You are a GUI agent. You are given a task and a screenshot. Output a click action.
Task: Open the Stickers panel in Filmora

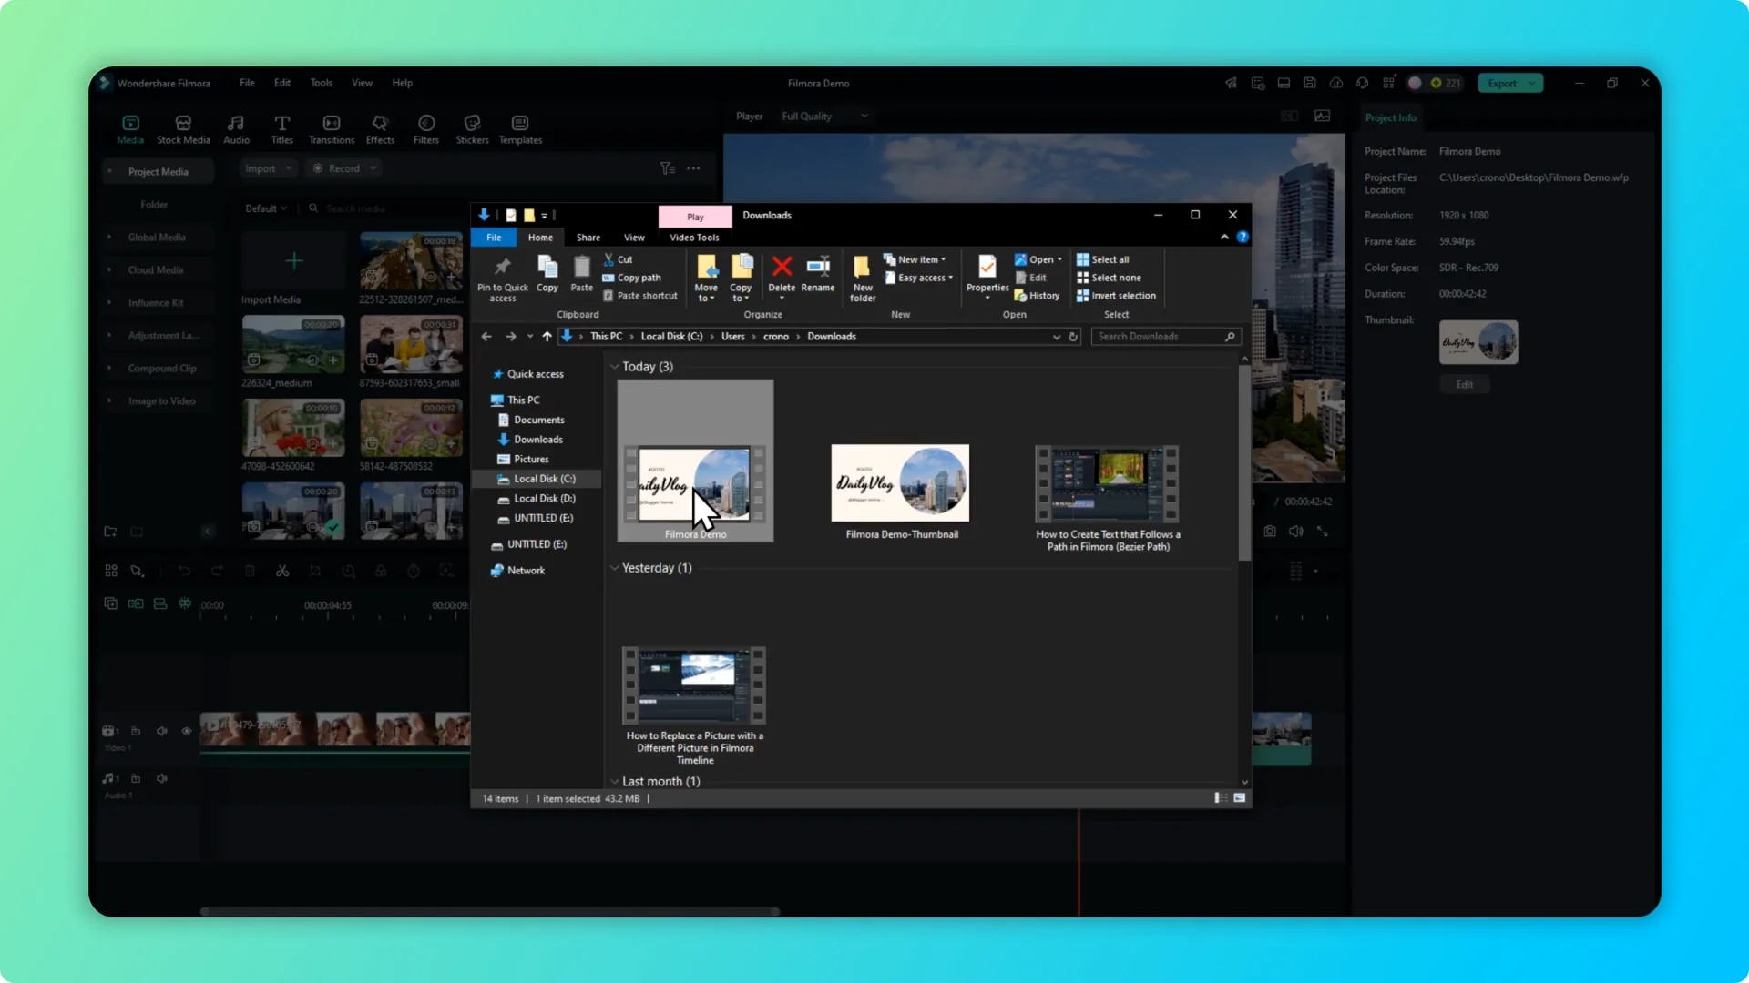point(472,129)
